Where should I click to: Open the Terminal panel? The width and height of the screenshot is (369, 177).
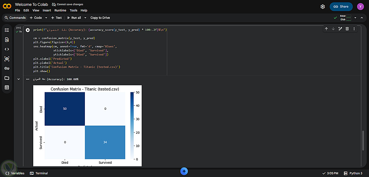coord(39,173)
